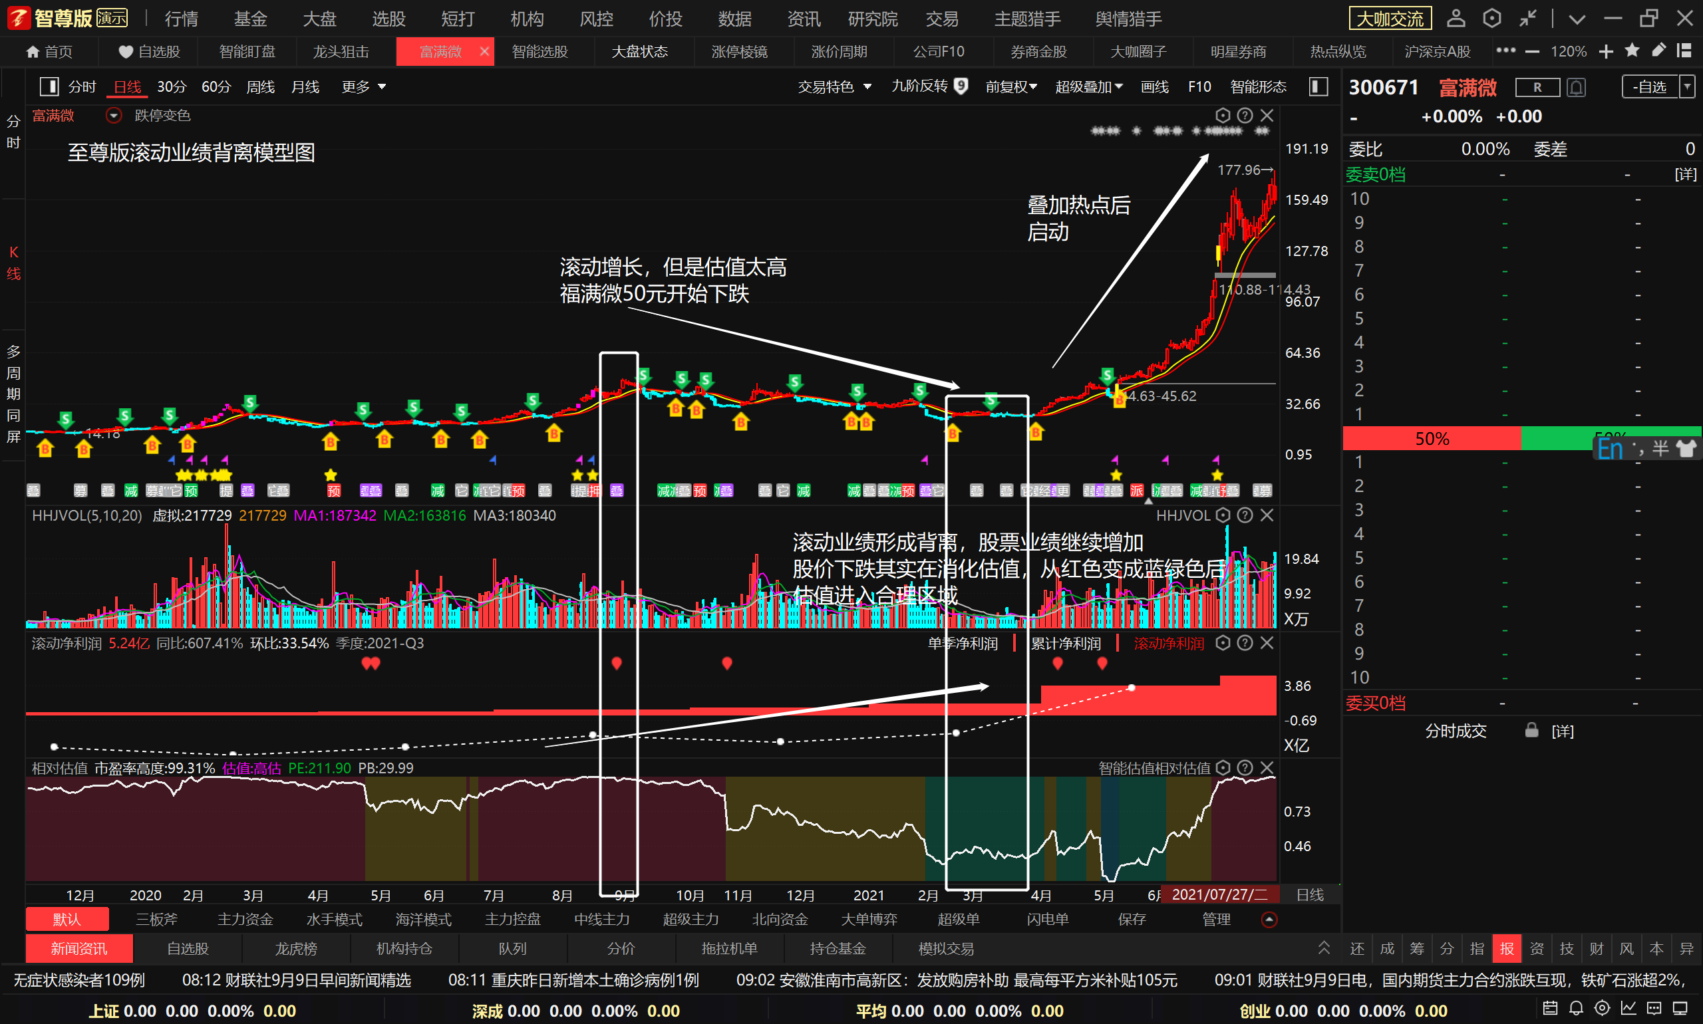Click the 智能形态 button
1703x1024 pixels.
point(1258,87)
